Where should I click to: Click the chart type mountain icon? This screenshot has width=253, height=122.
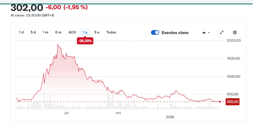pos(204,32)
